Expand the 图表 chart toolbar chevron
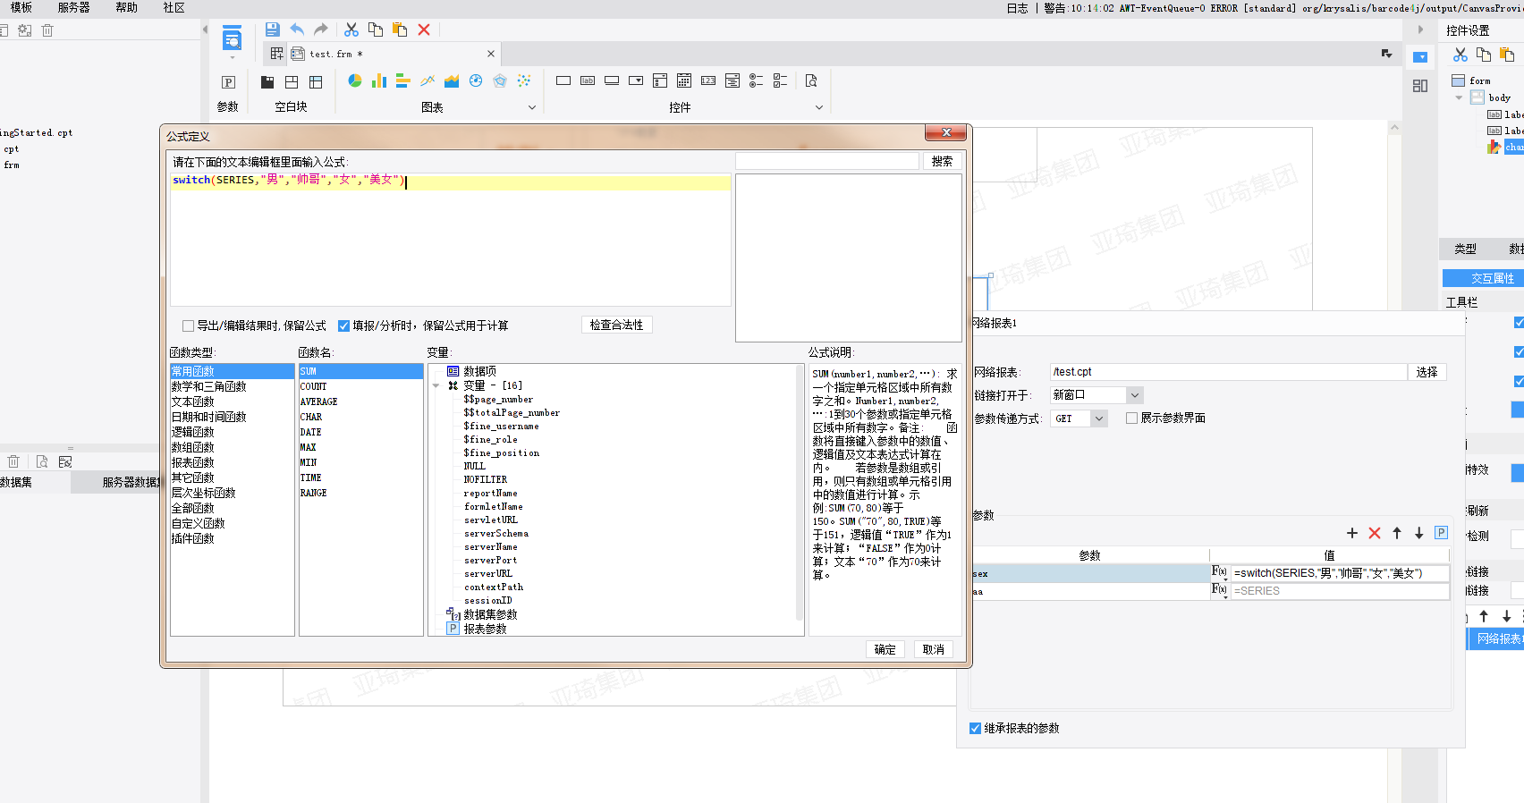This screenshot has width=1524, height=803. pyautogui.click(x=532, y=107)
